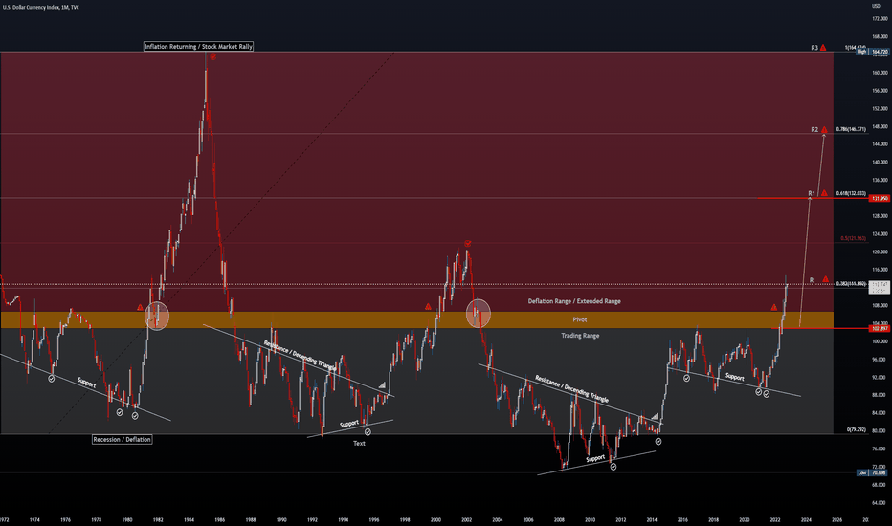Select the placeholder Text label near 1995
Image resolution: width=892 pixels, height=526 pixels.
[x=359, y=444]
